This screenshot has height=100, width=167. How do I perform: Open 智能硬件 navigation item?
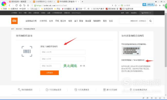tap(97, 21)
